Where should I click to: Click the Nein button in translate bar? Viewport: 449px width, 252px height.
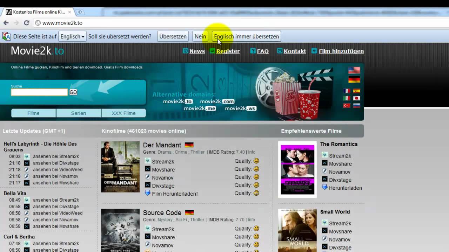coord(200,36)
